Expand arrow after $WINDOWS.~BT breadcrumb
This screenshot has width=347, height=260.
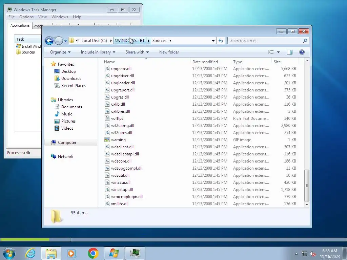click(x=149, y=41)
